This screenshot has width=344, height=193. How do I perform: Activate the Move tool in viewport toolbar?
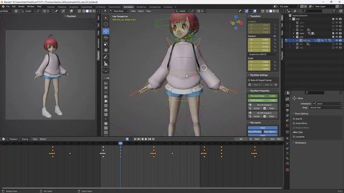pyautogui.click(x=106, y=31)
